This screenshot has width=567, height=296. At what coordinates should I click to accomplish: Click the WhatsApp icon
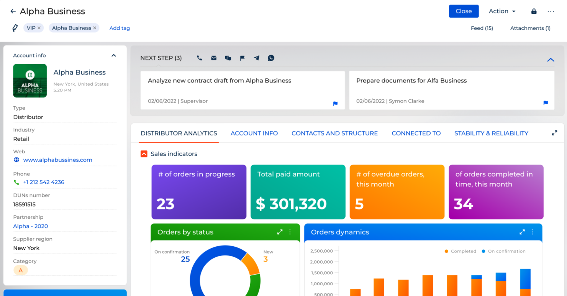271,58
